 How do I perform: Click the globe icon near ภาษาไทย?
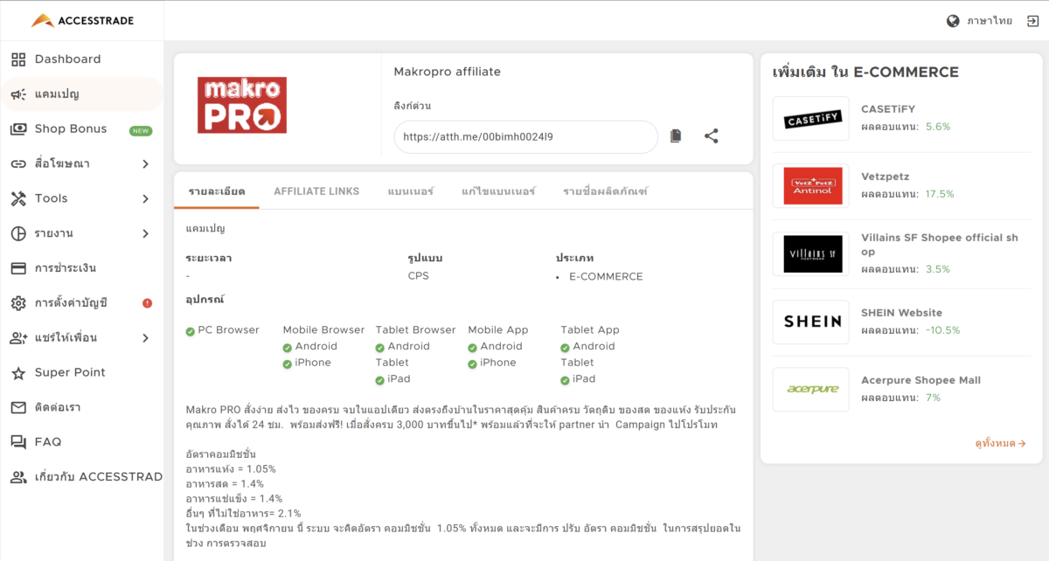954,19
